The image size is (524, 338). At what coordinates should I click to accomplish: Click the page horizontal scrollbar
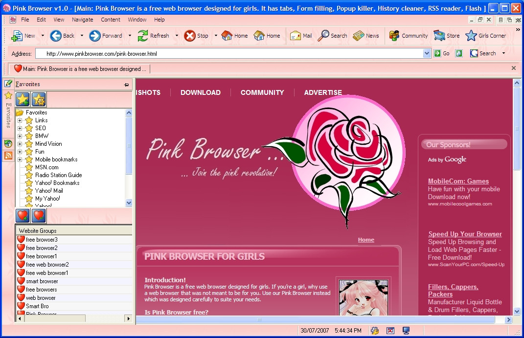pos(259,319)
